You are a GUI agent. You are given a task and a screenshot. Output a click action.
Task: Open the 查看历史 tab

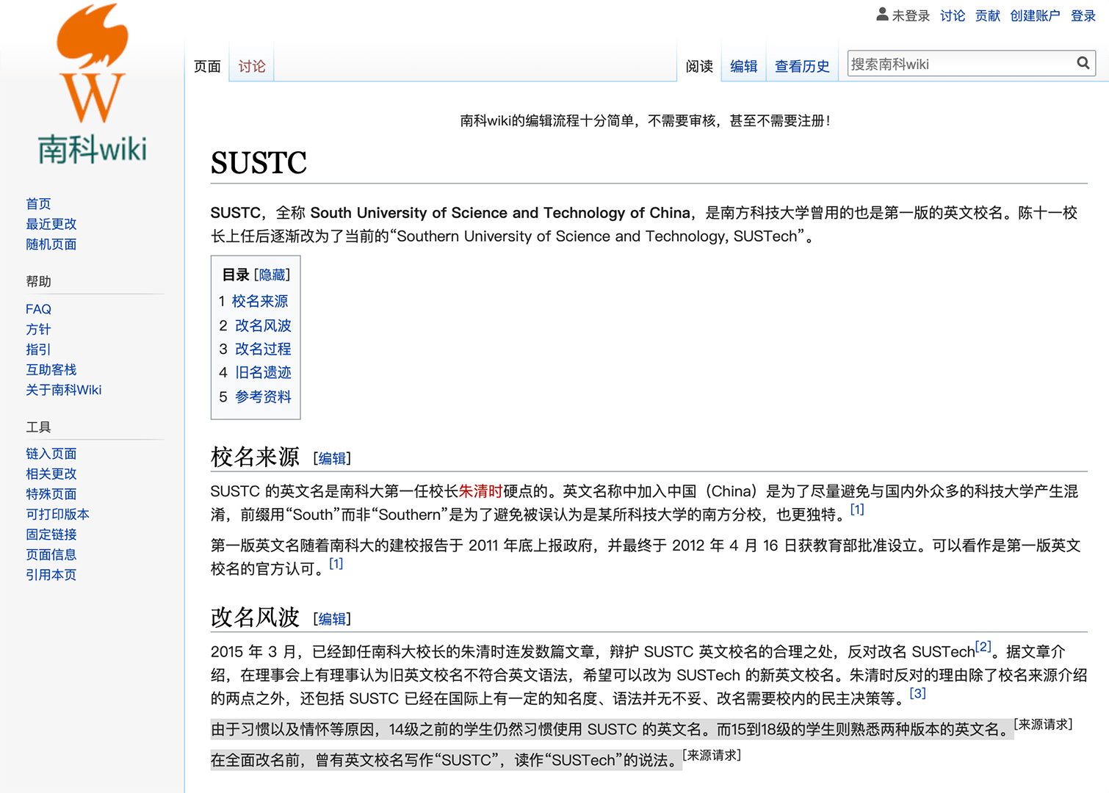coord(801,66)
